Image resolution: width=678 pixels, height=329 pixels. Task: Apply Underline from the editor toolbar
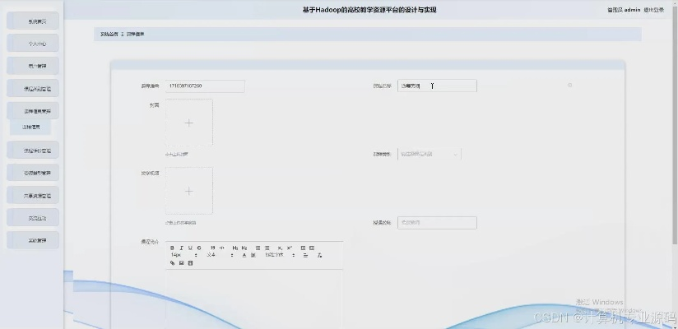(190, 248)
